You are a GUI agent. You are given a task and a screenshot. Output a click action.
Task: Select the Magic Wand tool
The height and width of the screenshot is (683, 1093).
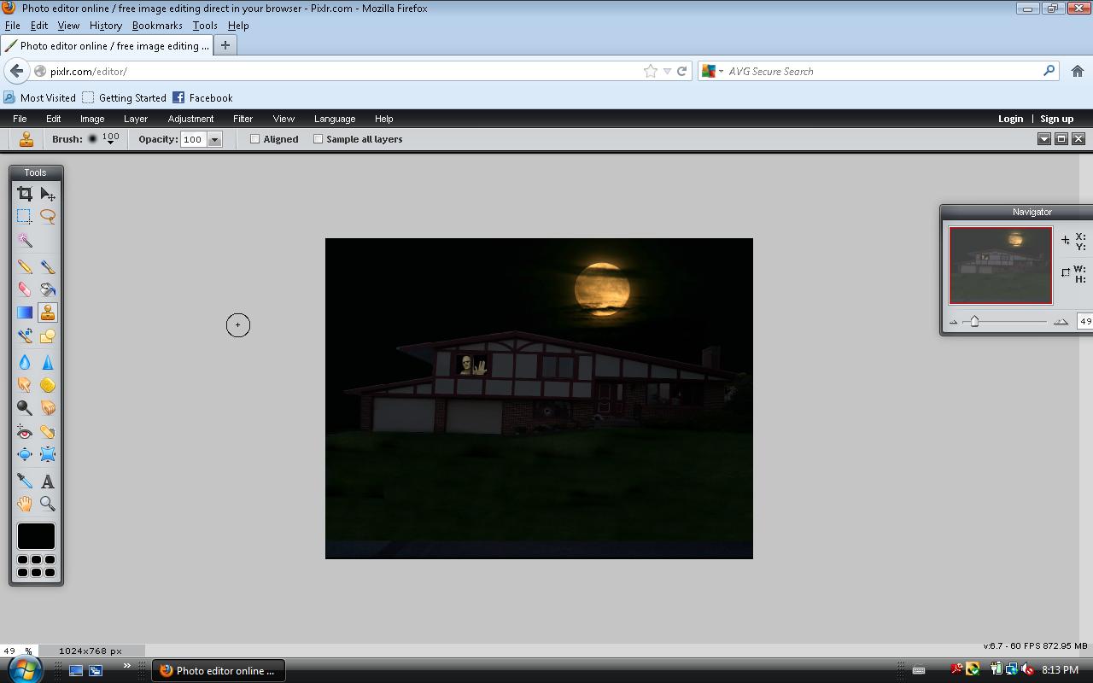pos(25,241)
